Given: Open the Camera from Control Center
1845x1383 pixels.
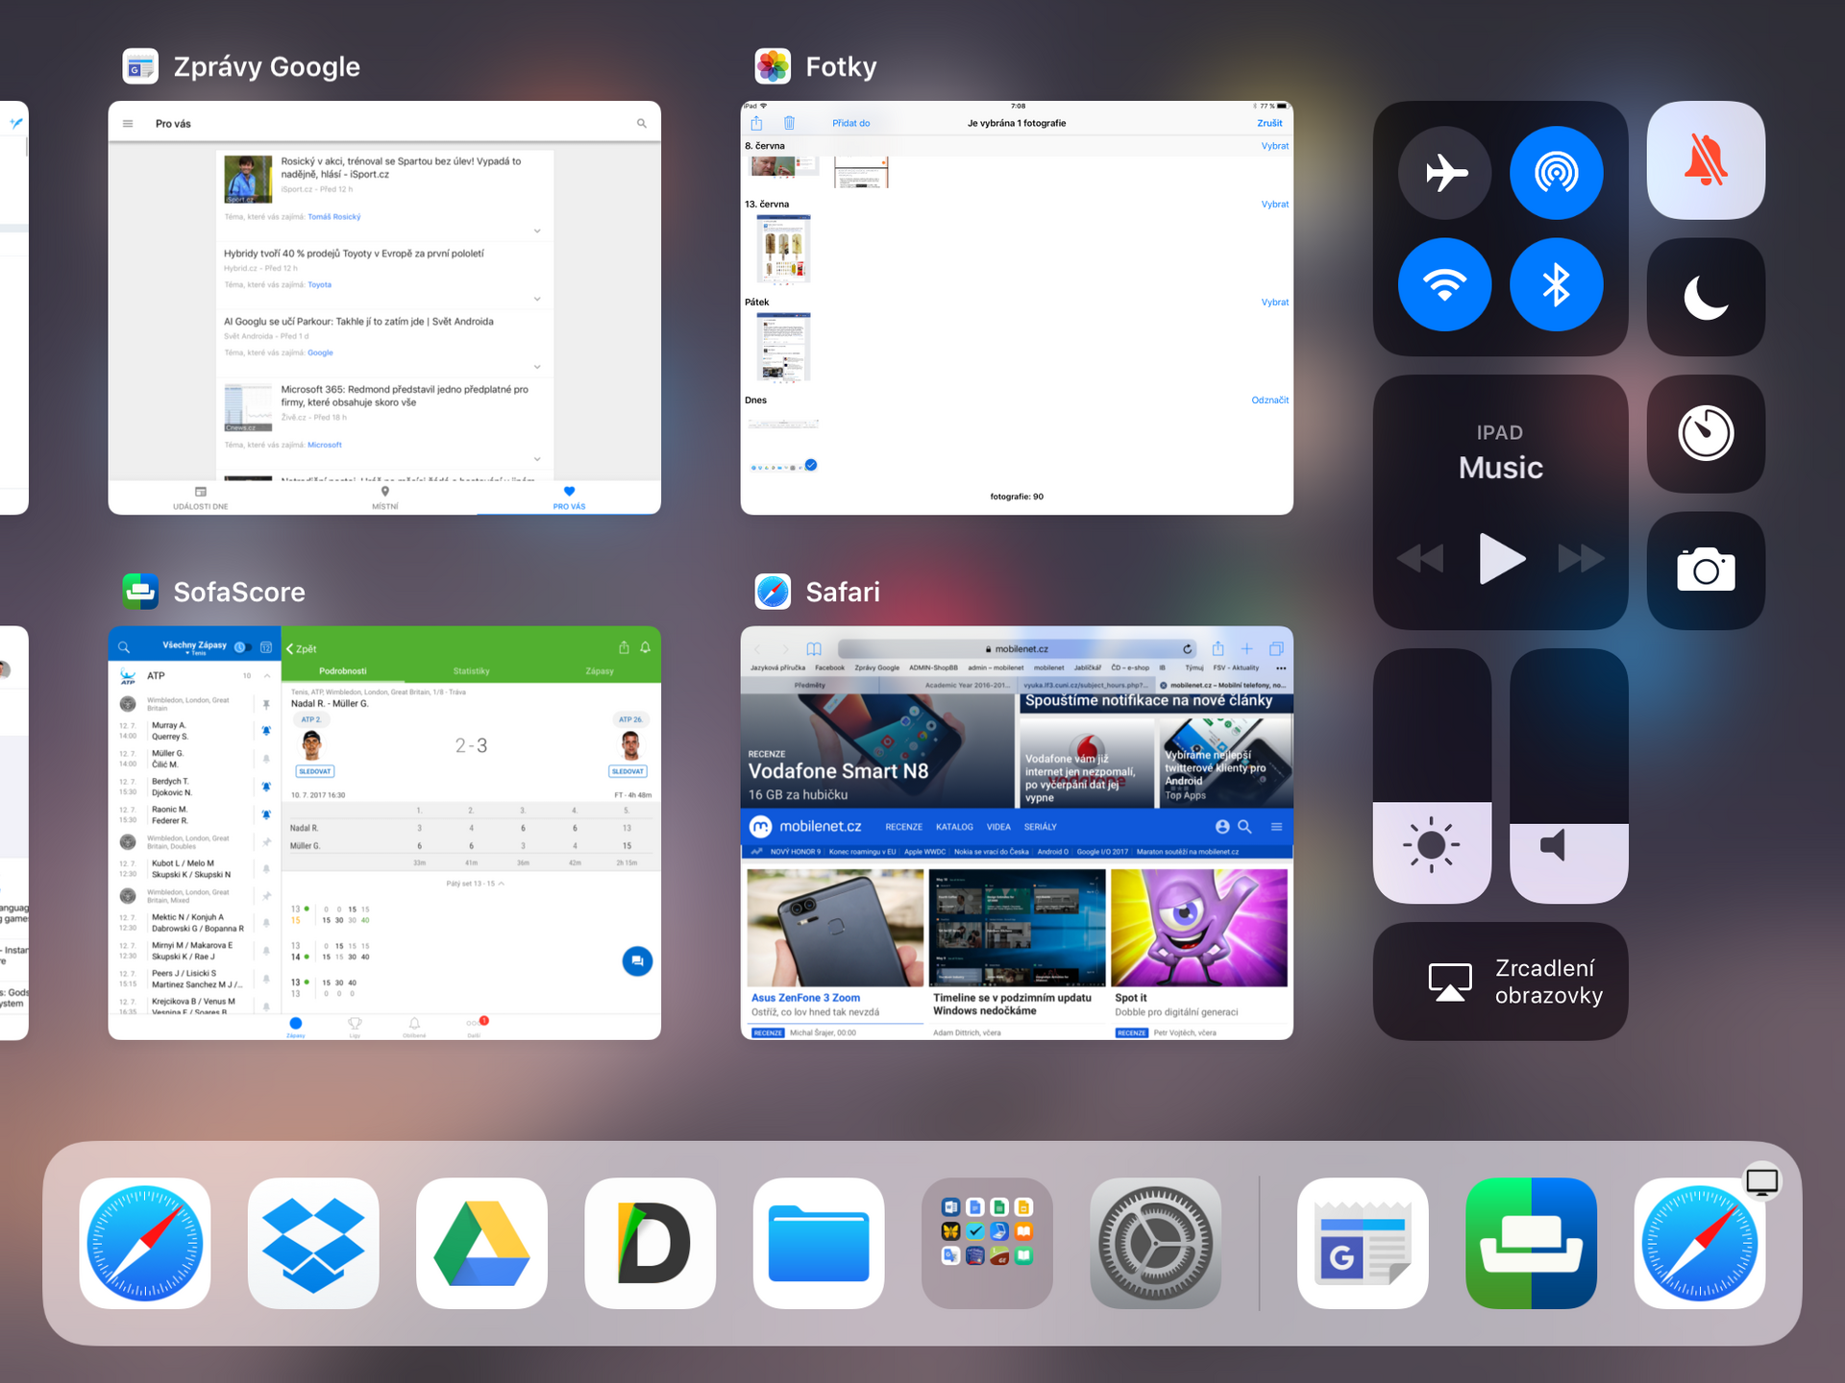Looking at the screenshot, I should 1706,570.
